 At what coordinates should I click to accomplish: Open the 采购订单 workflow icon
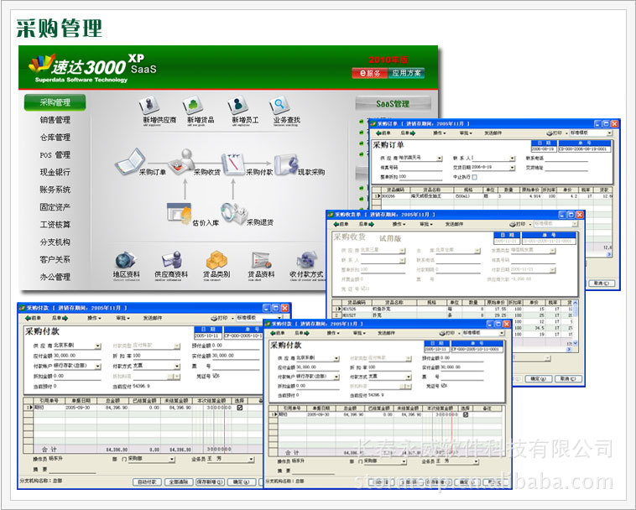click(x=130, y=162)
